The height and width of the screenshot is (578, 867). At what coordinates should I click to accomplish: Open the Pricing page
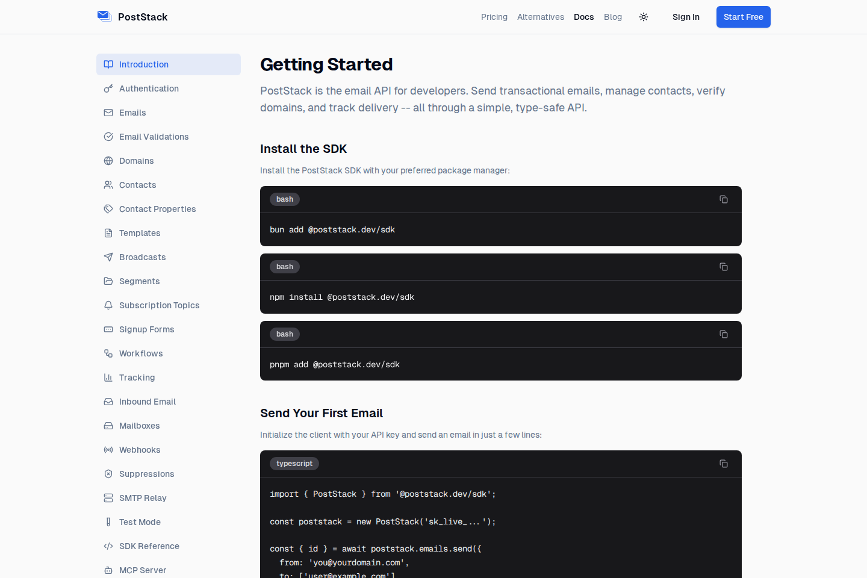[x=494, y=17]
